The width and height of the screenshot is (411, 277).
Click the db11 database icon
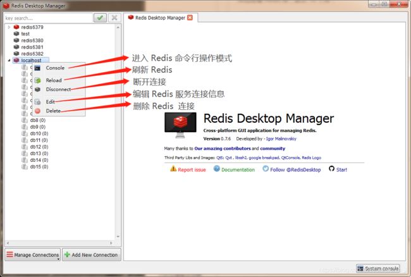25,140
